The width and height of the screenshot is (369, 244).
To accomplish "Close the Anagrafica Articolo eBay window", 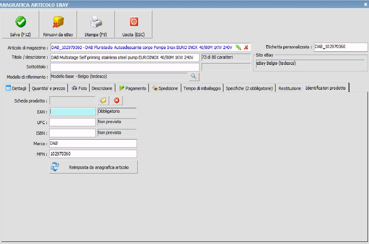I will click(x=366, y=4).
